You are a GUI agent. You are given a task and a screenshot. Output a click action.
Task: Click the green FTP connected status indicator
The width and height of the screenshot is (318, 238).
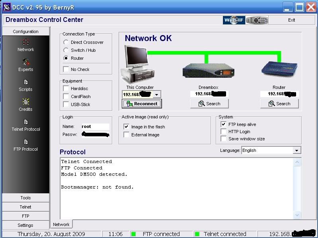pos(133,234)
